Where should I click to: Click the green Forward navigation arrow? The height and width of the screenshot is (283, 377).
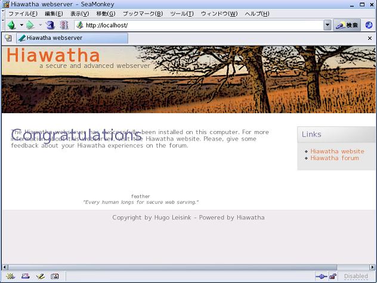coord(30,25)
